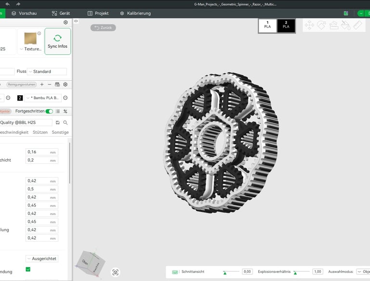Click the settings panel vertical scrollbar

pos(69,163)
